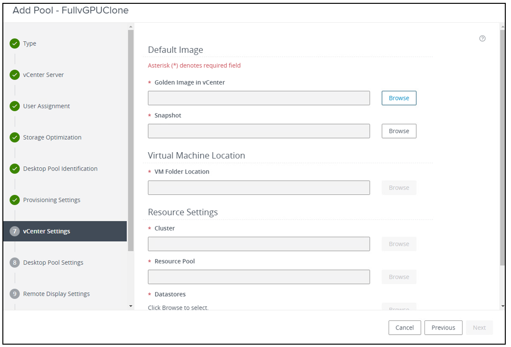Screen dimensions: 511x347
Task: Click the checkmark icon for User Assignment
Action: click(x=14, y=106)
